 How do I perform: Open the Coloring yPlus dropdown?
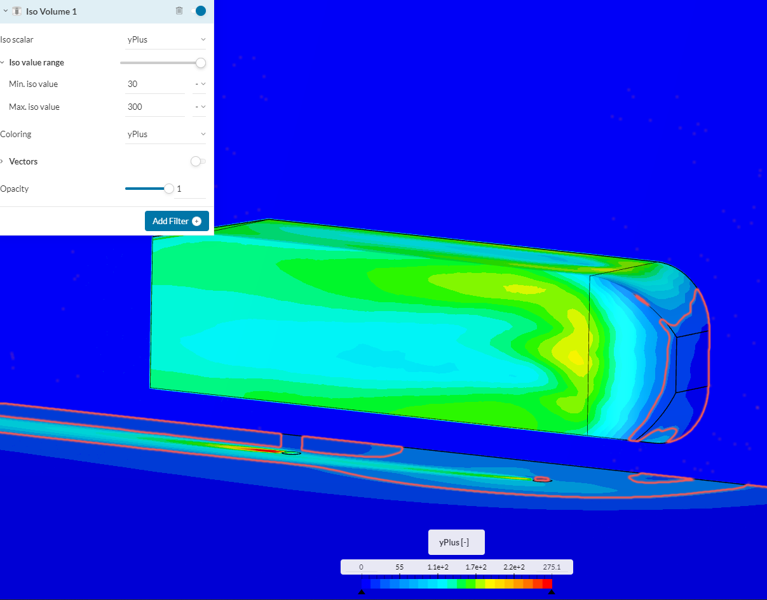coord(166,134)
